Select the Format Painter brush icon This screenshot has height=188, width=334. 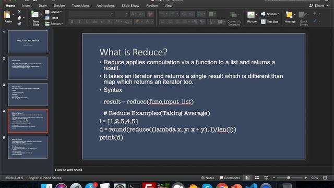pos(19,23)
